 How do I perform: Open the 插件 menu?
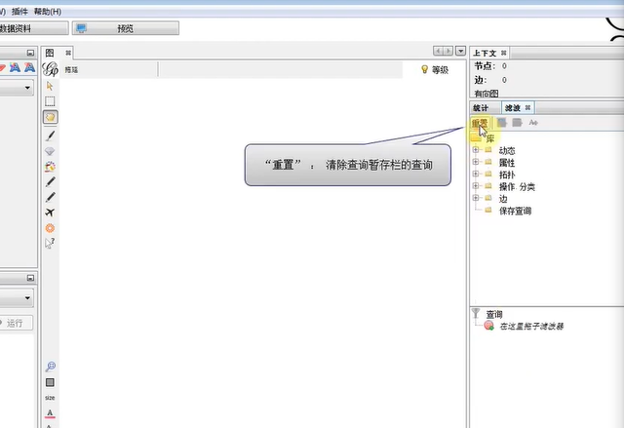19,12
